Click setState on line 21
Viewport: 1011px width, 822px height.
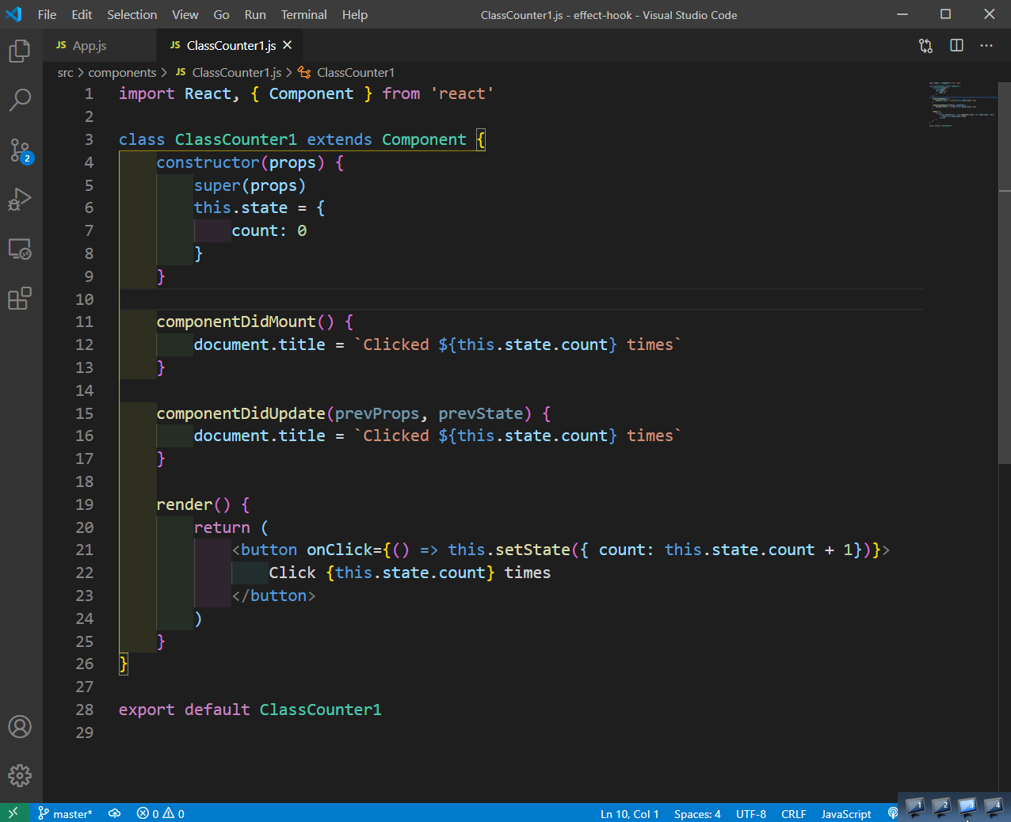pos(532,550)
